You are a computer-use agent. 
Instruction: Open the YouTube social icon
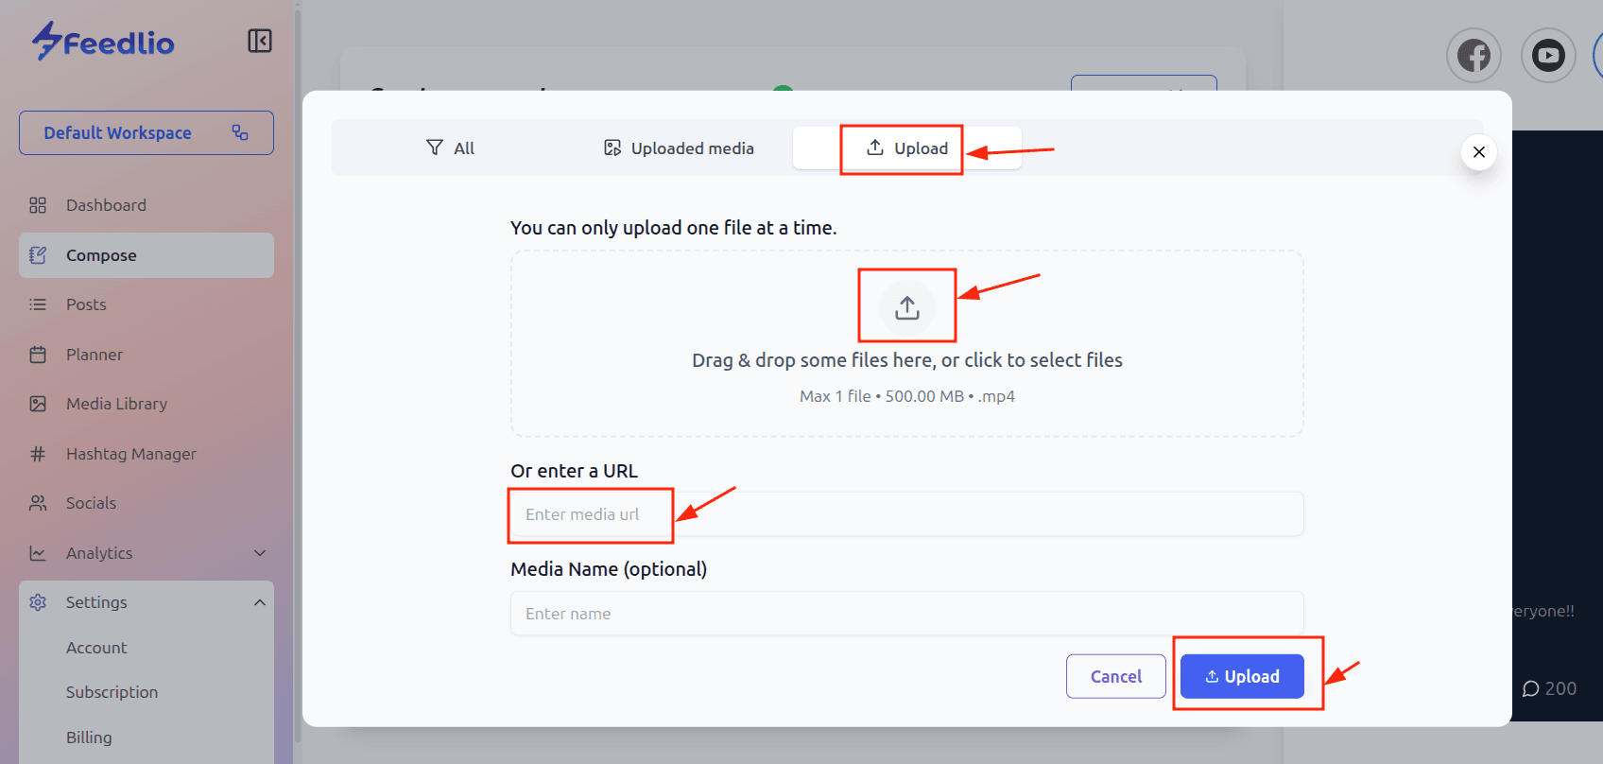point(1547,56)
